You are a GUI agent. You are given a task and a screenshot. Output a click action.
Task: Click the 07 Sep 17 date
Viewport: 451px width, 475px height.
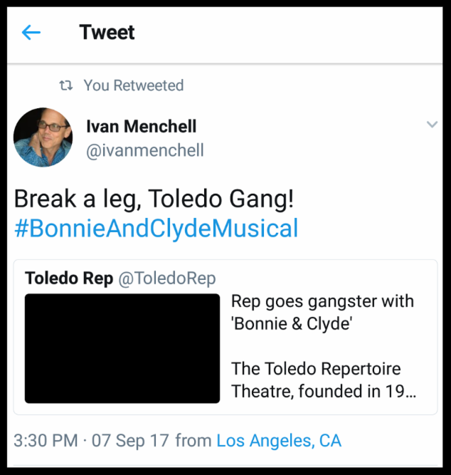click(131, 440)
